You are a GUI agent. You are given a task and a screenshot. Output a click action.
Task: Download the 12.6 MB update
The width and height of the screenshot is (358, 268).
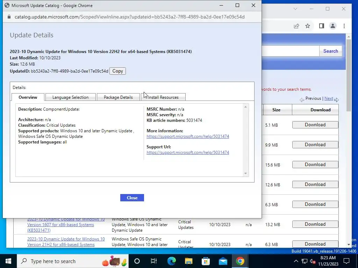coord(315,184)
